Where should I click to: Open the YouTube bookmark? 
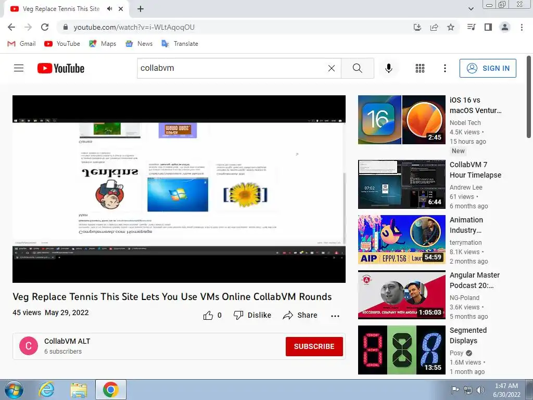point(62,44)
